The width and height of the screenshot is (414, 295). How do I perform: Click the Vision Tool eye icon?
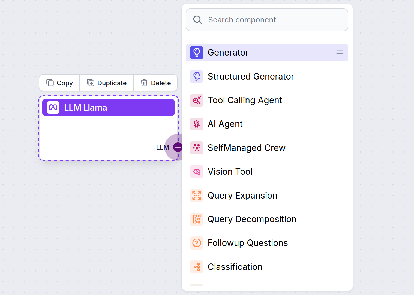pyautogui.click(x=196, y=172)
